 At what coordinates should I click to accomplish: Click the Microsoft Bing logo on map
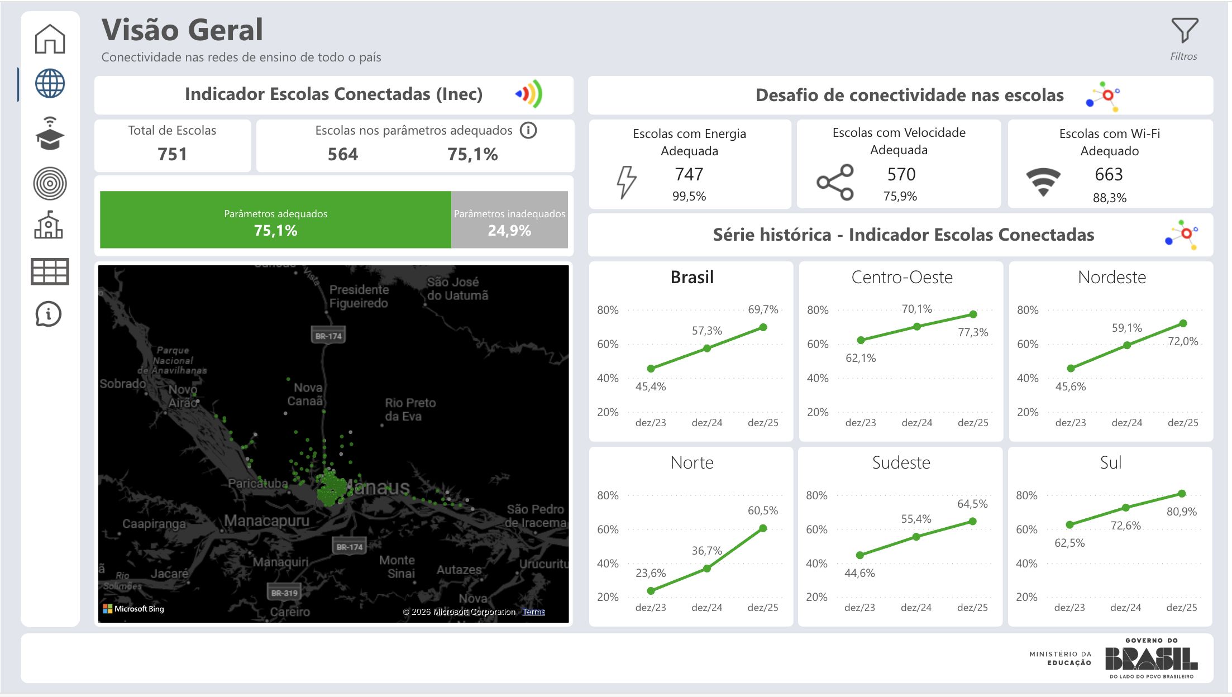coord(133,609)
